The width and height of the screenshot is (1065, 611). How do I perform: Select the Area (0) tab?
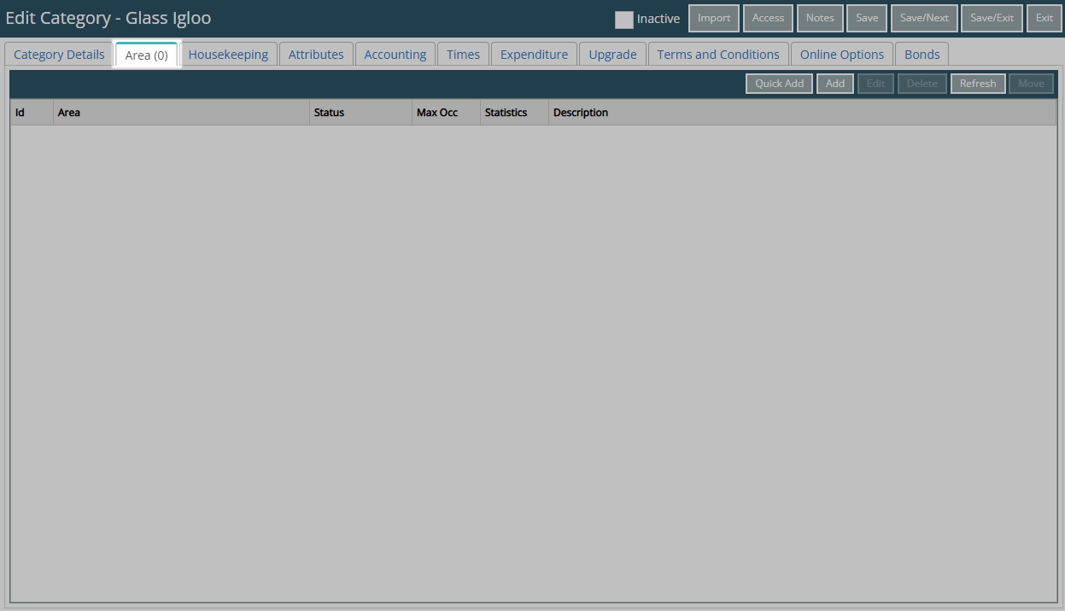pos(147,55)
